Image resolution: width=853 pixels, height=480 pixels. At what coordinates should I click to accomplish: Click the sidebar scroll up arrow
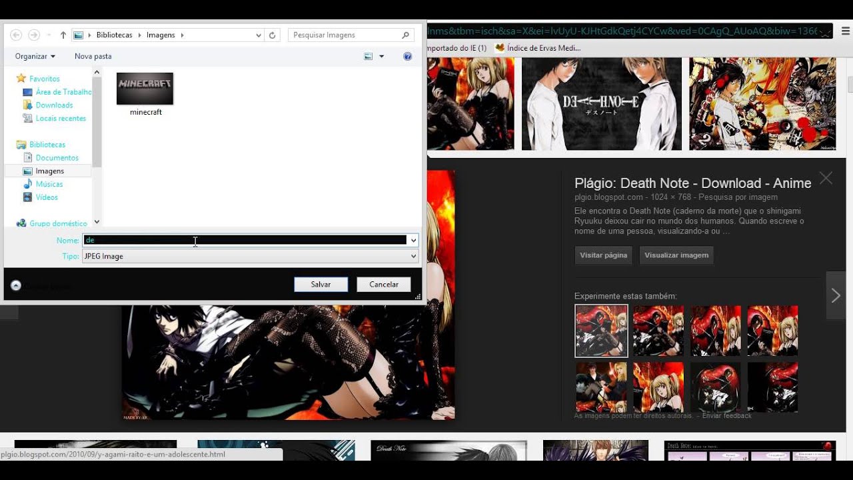(x=97, y=71)
